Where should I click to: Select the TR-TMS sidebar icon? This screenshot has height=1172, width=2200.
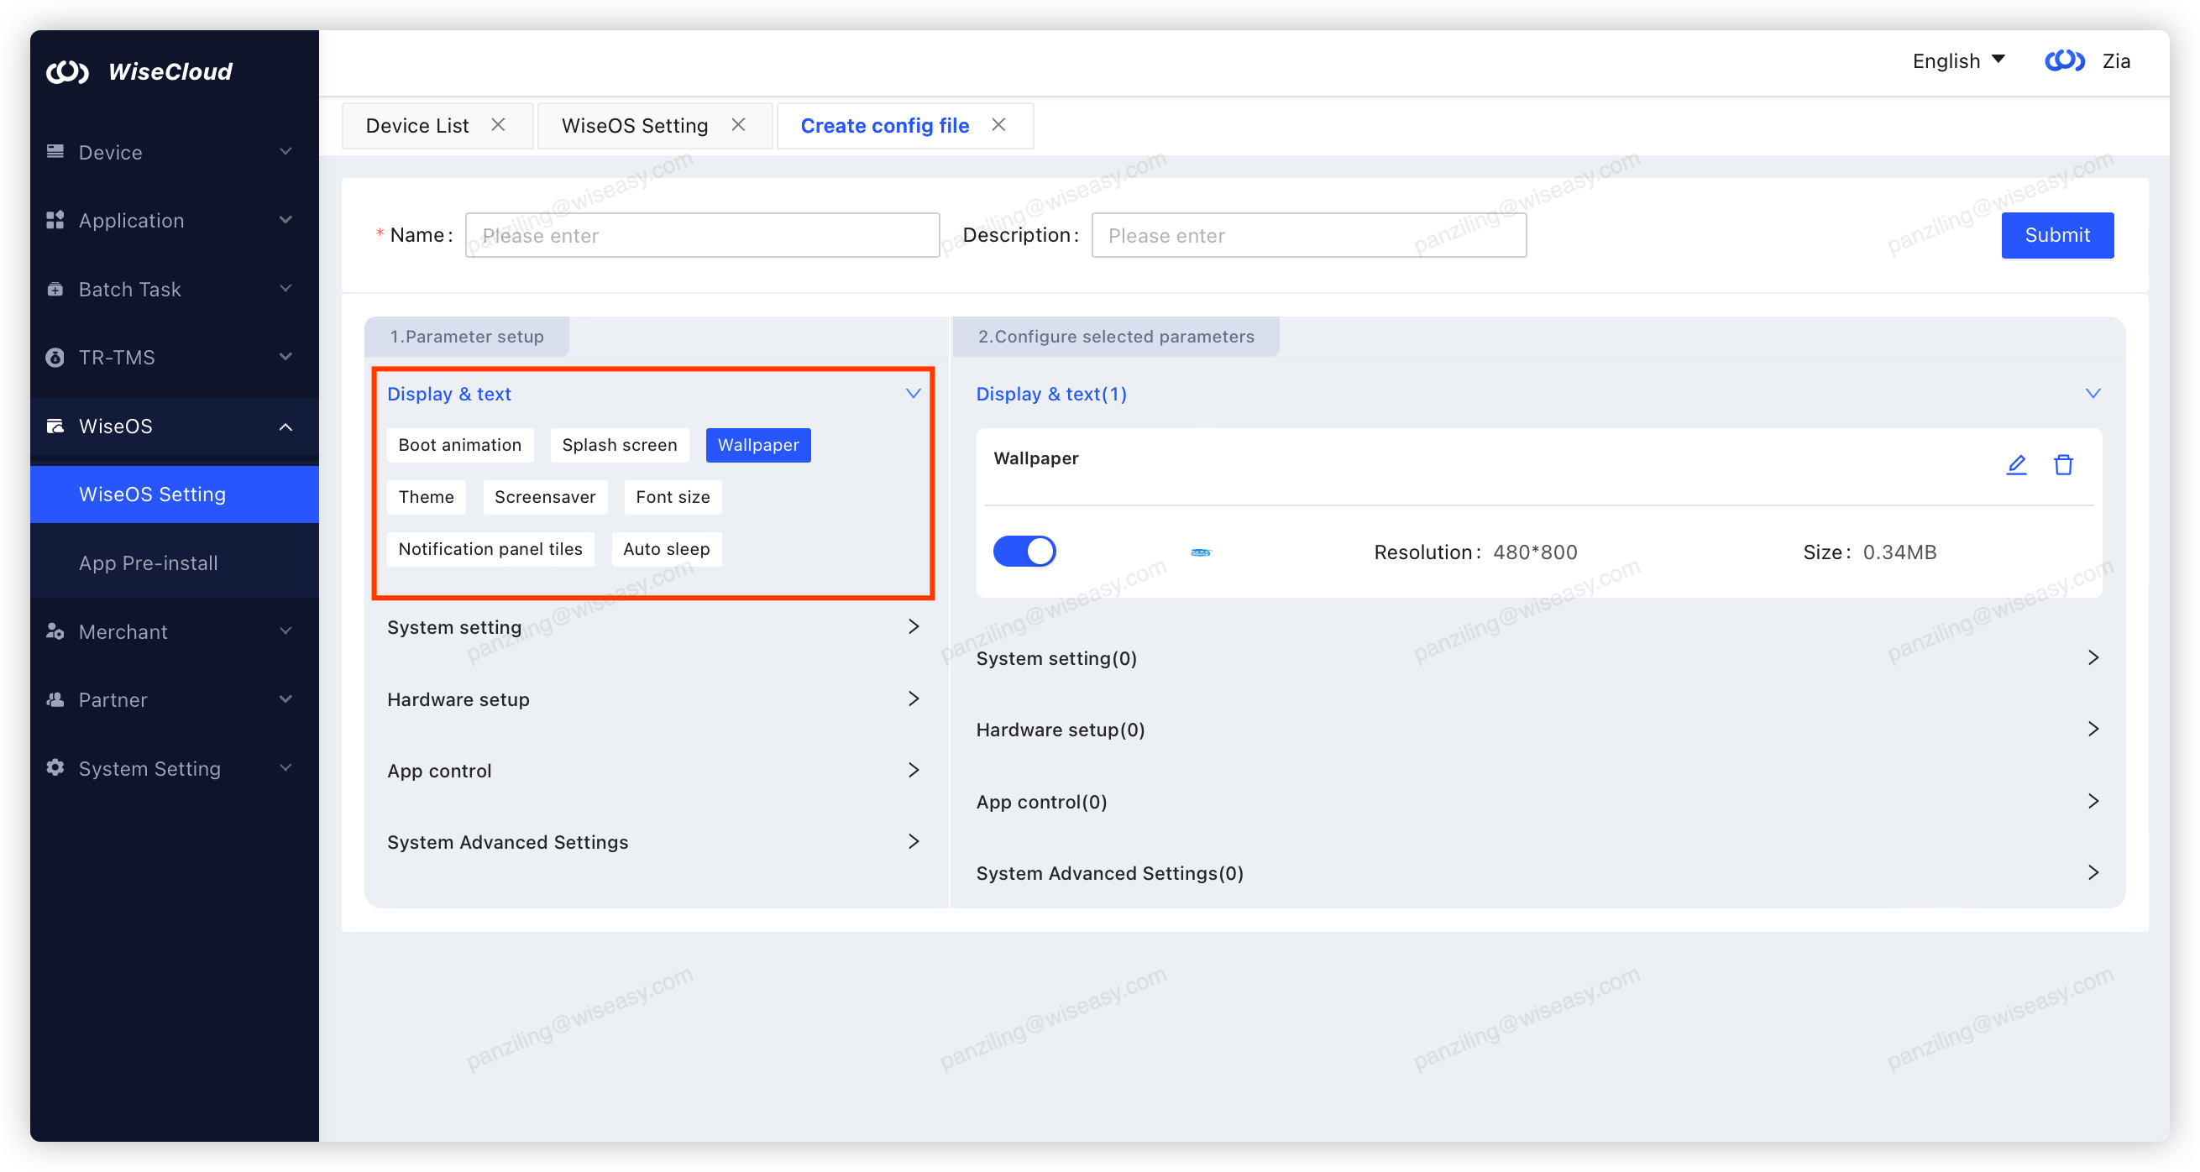coord(55,357)
